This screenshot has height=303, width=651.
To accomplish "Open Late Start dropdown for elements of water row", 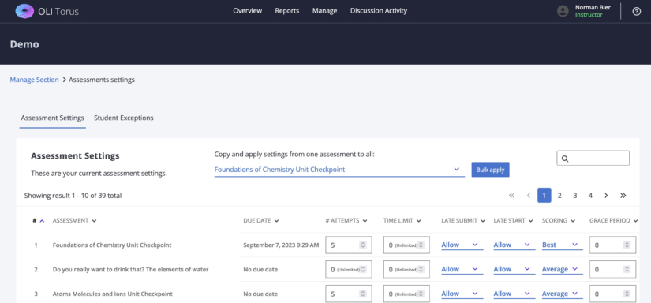I will [514, 269].
